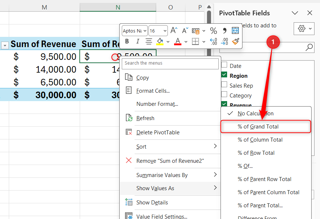Click the scroll up arrow of the sheet
This screenshot has width=320, height=219.
(x=209, y=7)
